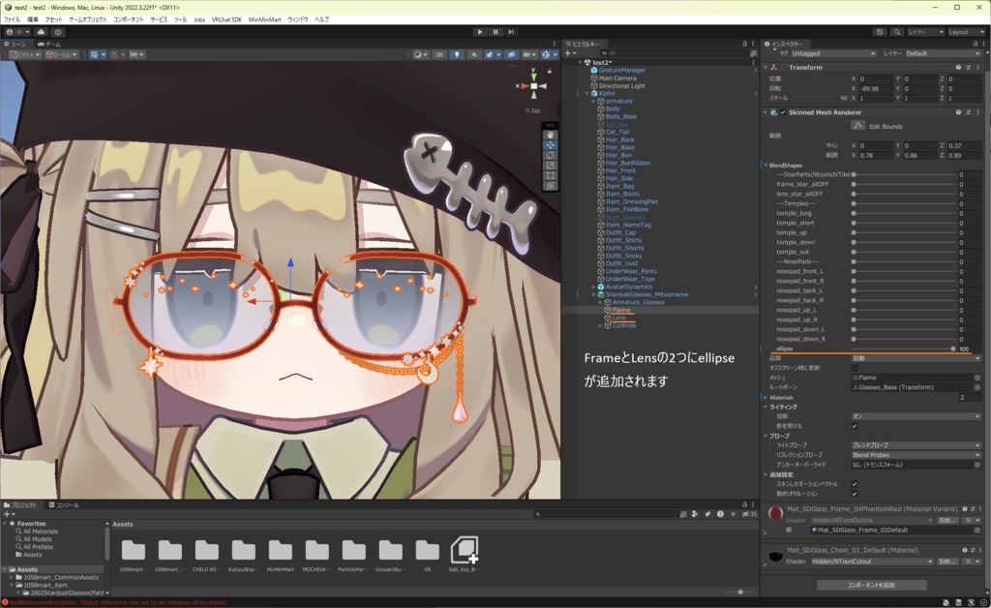Screen dimensions: 991x608
Task: Select the Scale tool in scene overlay
Action: point(551,165)
